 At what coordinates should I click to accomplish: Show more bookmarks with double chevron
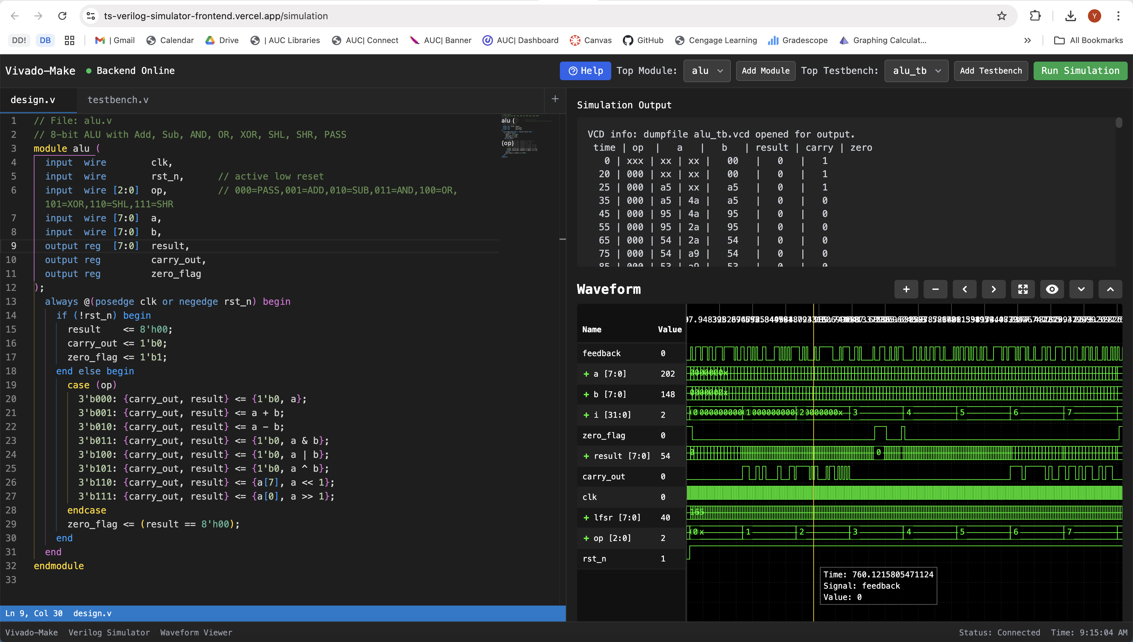click(1027, 40)
